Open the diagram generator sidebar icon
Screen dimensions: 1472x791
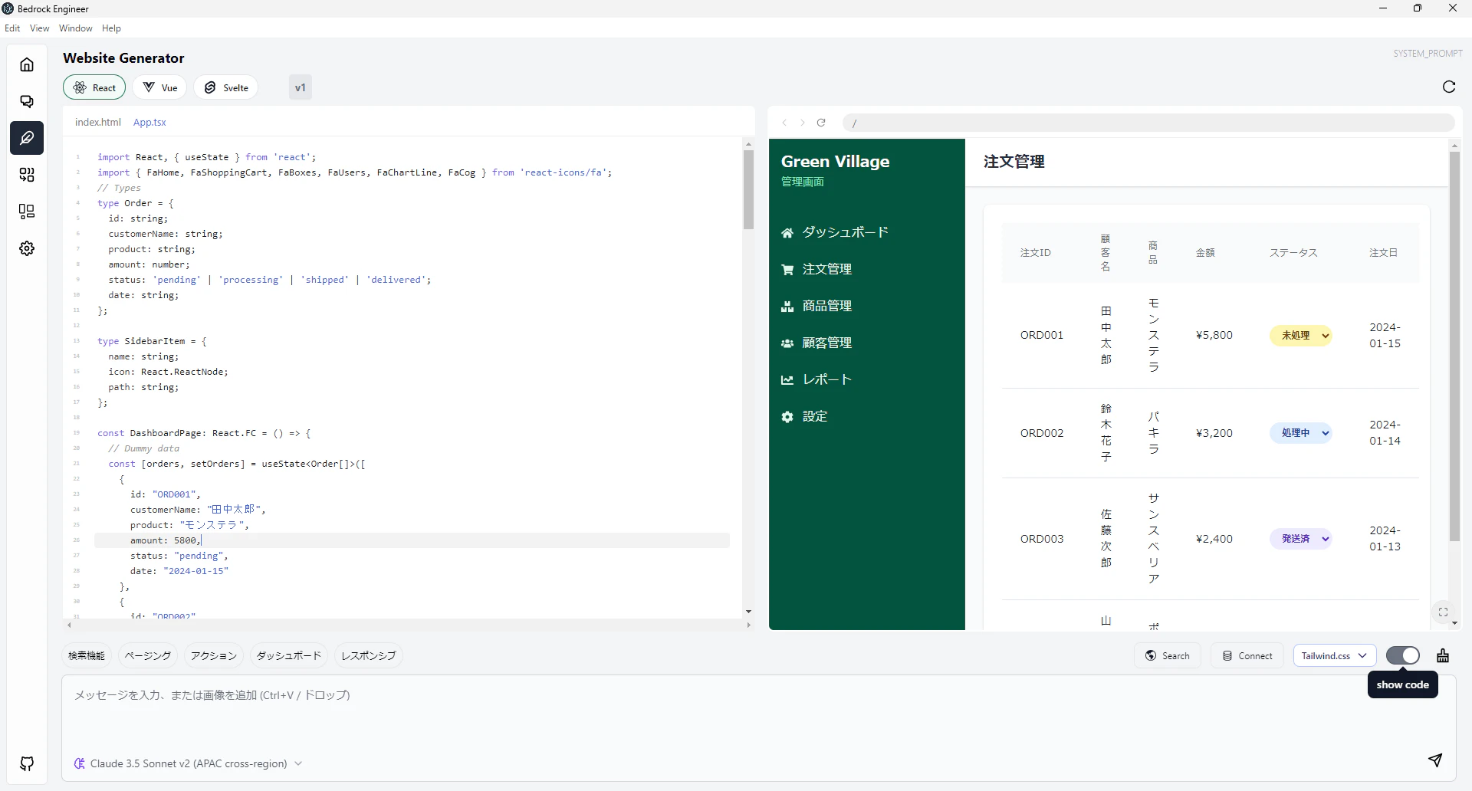click(x=27, y=212)
